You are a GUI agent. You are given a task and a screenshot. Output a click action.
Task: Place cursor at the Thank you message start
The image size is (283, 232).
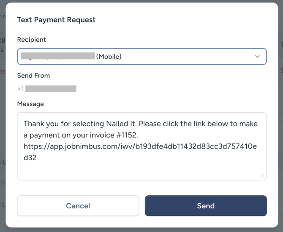pyautogui.click(x=24, y=124)
